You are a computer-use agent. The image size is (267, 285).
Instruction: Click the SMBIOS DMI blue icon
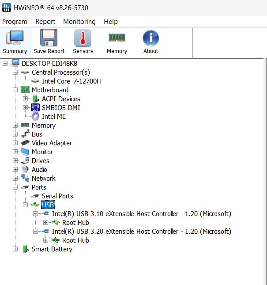point(35,107)
